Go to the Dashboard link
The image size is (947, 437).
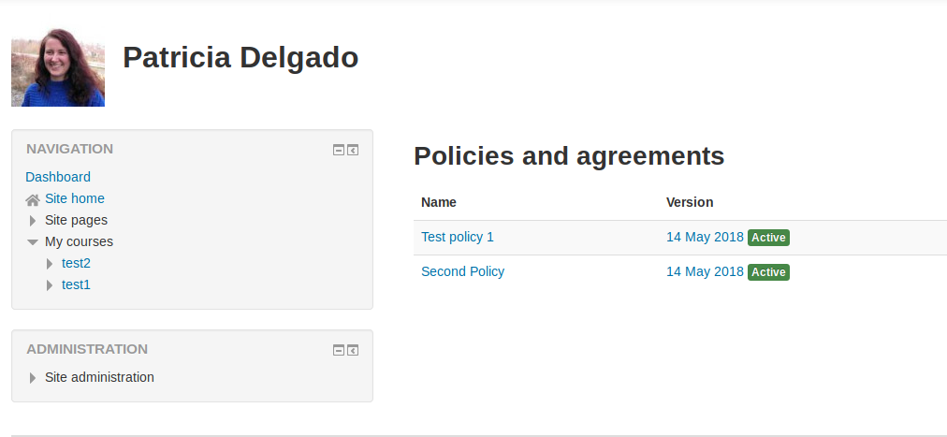click(x=58, y=177)
